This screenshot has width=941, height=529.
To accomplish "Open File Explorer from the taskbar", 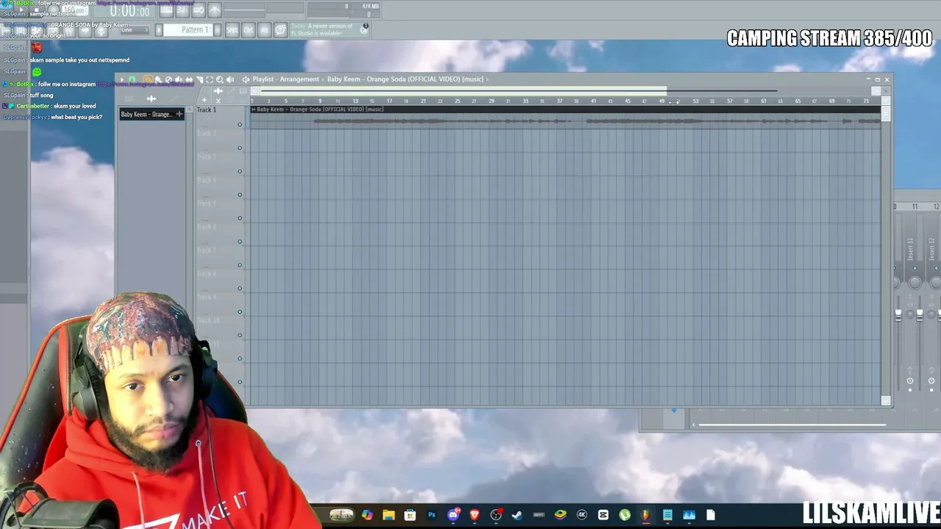I will (388, 515).
